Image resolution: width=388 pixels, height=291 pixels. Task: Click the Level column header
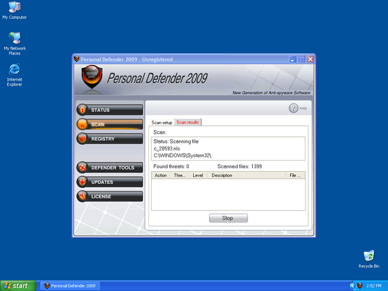click(198, 175)
